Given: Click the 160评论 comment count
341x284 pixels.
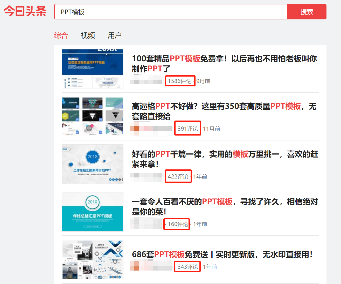Looking at the screenshot, I should click(x=178, y=224).
